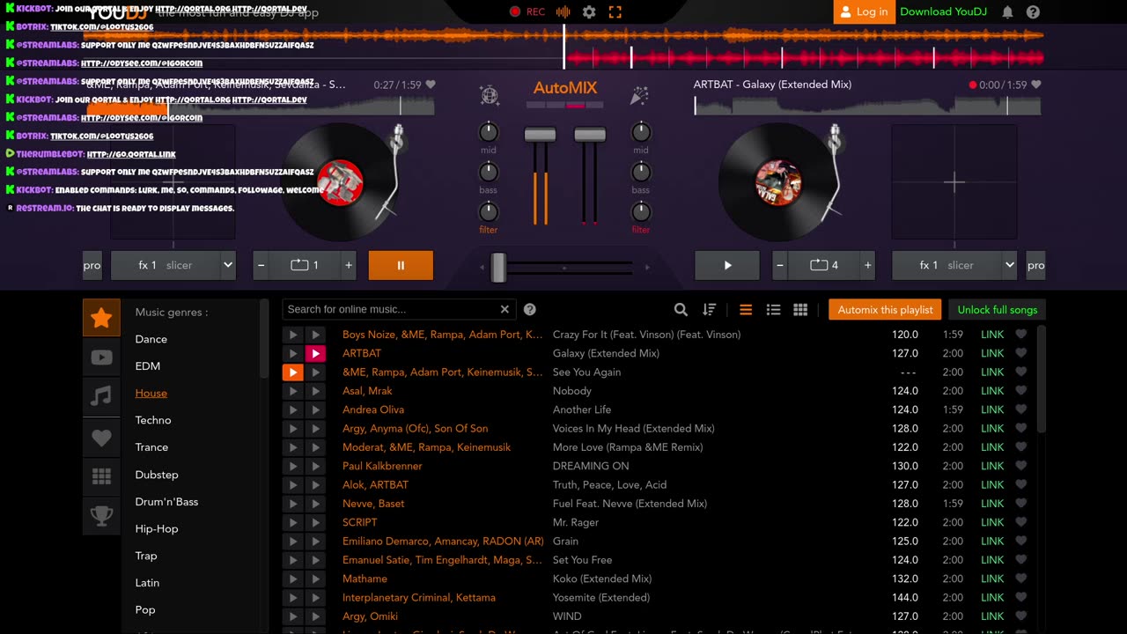The height and width of the screenshot is (634, 1127).
Task: Click the left deck bass knob
Action: 488,172
